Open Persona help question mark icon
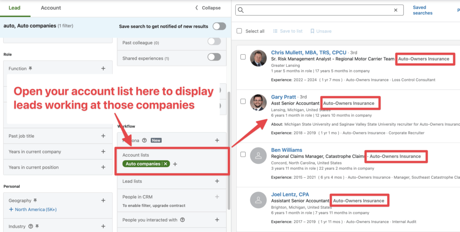Image resolution: width=460 pixels, height=232 pixels. 144,140
